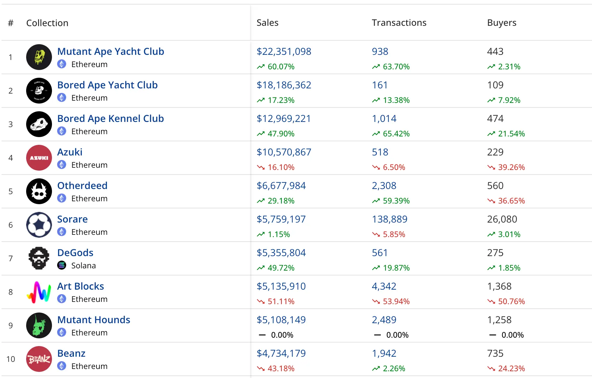Click the Sorare soccer ball logo
The width and height of the screenshot is (592, 378).
point(39,225)
